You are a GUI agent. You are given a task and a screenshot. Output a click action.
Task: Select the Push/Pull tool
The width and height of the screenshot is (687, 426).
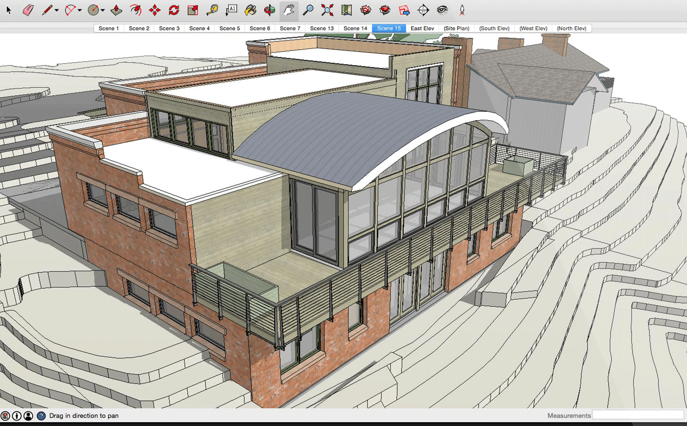[116, 10]
